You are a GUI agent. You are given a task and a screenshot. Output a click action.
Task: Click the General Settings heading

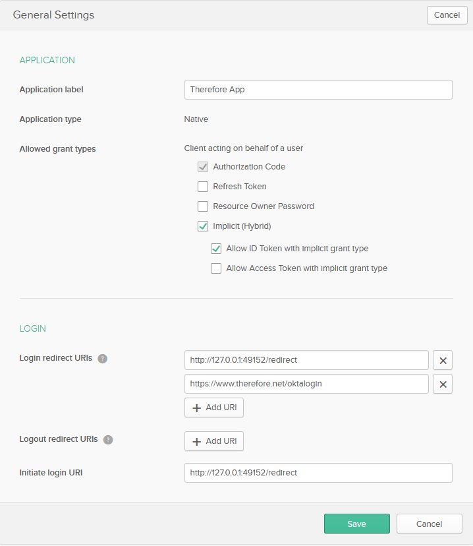pos(53,15)
